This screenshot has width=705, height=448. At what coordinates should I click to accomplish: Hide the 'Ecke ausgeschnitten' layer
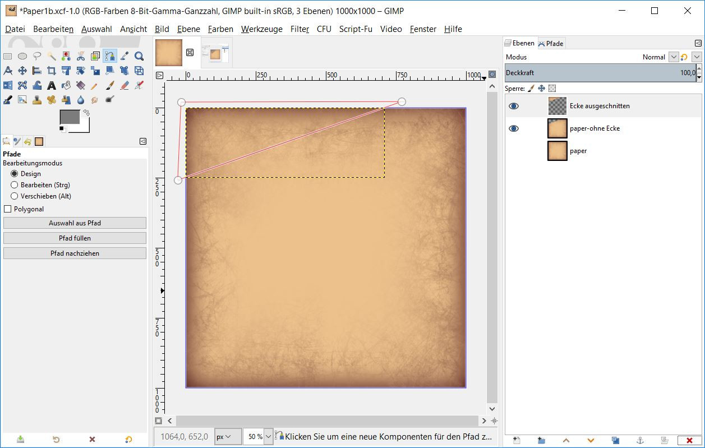pos(514,106)
